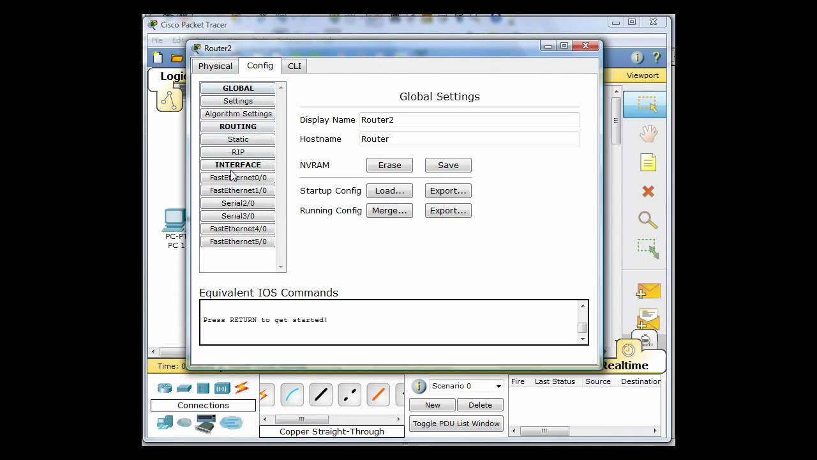The image size is (817, 460).
Task: Select the Switches device category icon
Action: (184, 388)
